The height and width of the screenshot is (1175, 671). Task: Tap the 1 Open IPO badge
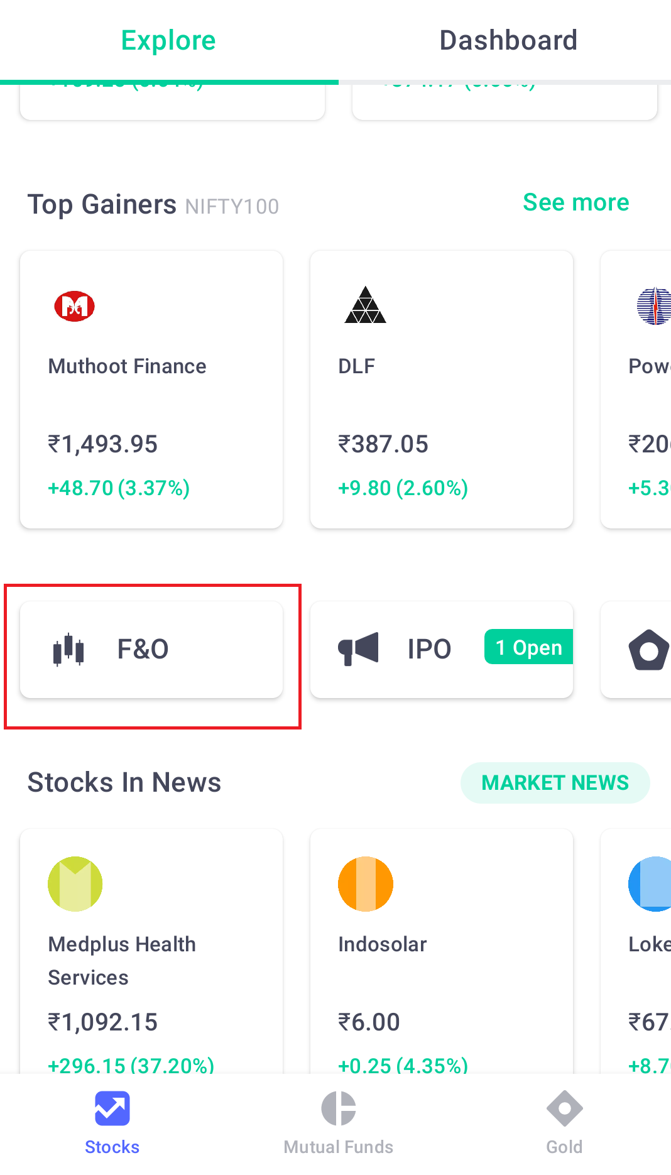coord(529,647)
